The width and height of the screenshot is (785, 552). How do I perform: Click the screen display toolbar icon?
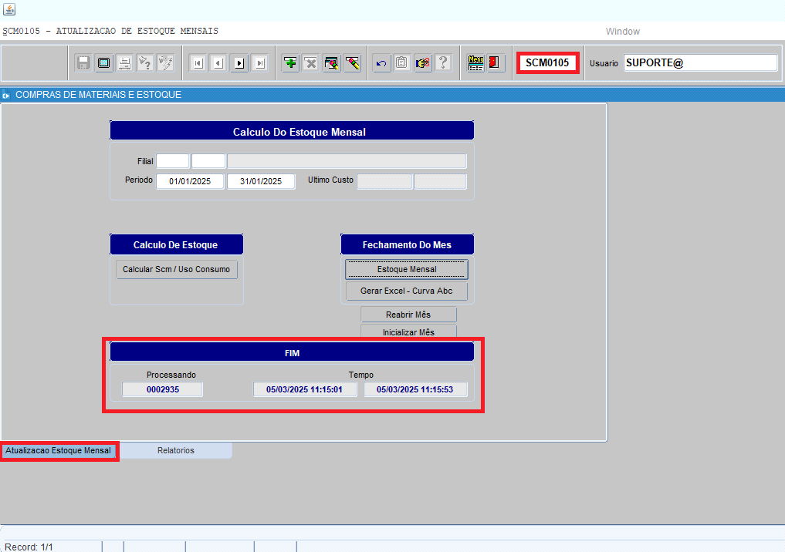coord(103,63)
